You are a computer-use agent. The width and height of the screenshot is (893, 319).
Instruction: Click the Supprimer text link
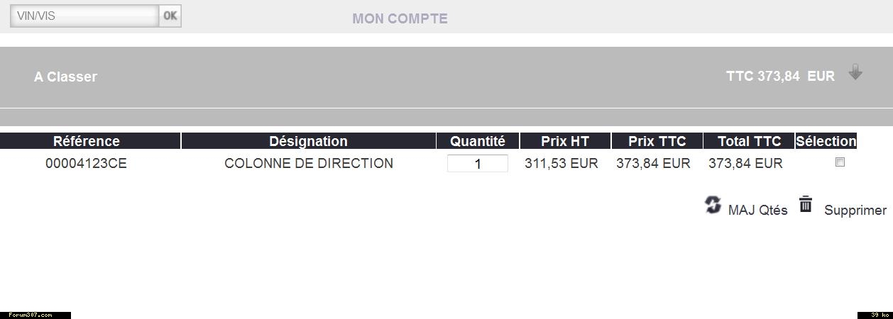pyautogui.click(x=855, y=211)
